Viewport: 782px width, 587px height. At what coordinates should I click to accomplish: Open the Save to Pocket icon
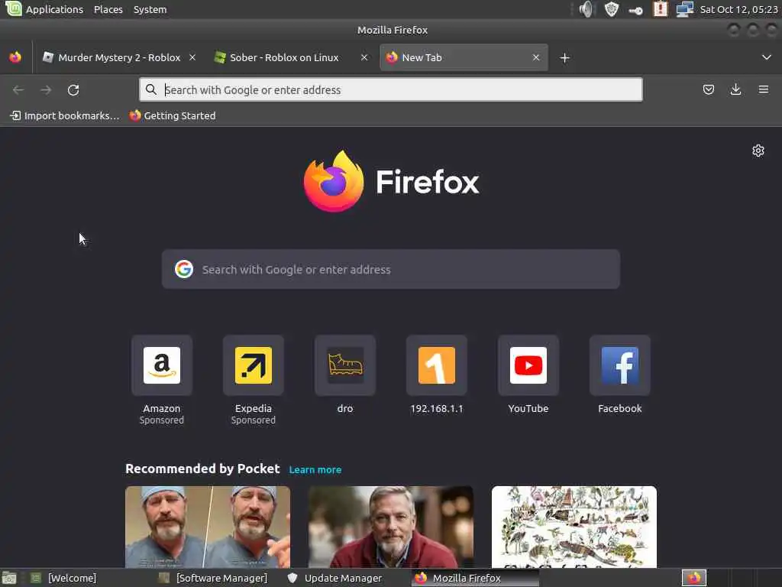[708, 90]
